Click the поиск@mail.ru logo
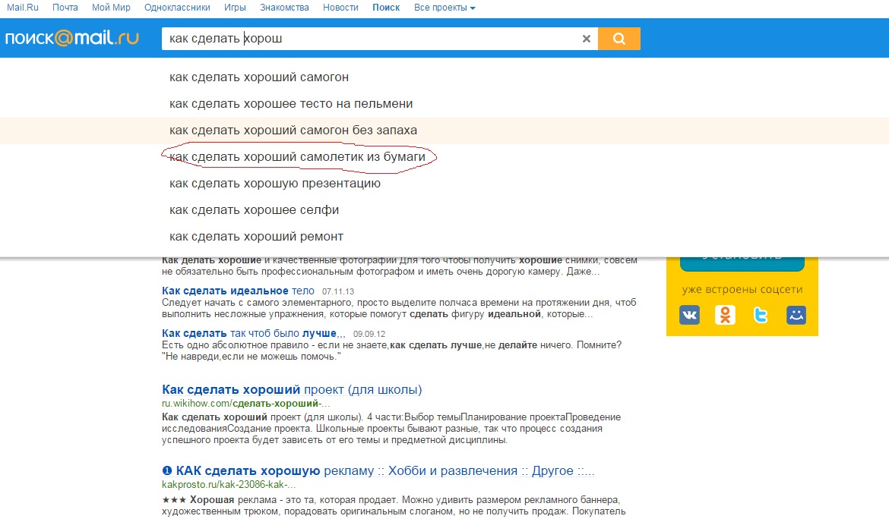889x519 pixels. 72,39
